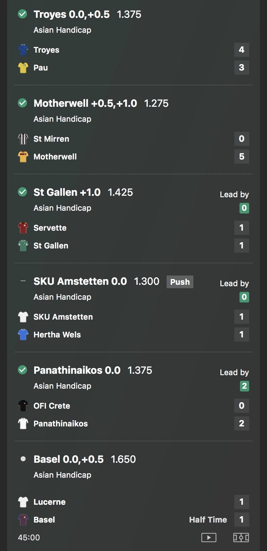The width and height of the screenshot is (267, 551).
Task: Expand the SKU Amstetten 0.0 selection
Action: (x=80, y=281)
